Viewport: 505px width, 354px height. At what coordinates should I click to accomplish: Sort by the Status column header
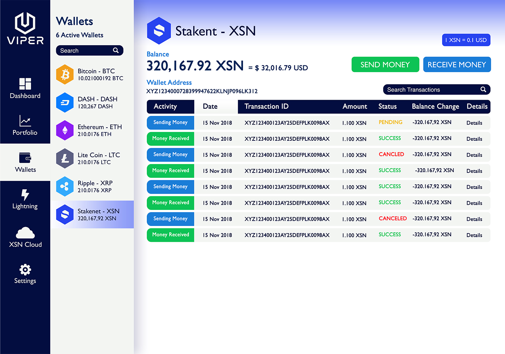point(388,106)
